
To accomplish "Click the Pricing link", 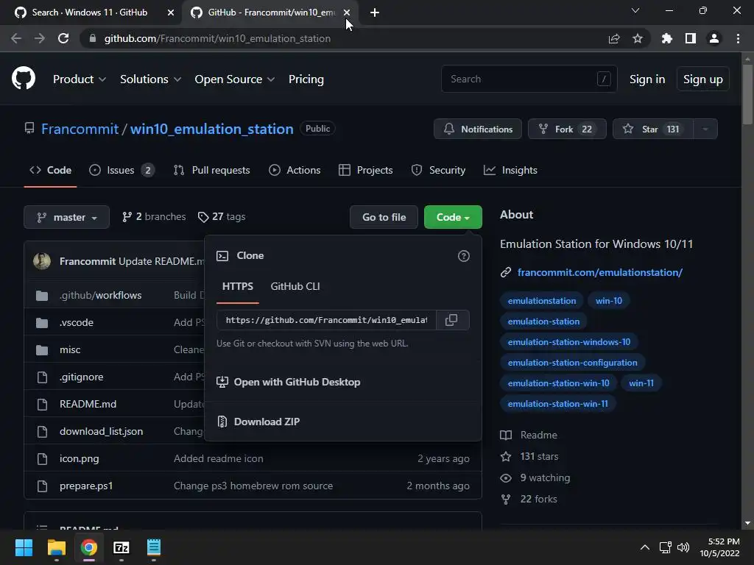I will [306, 79].
